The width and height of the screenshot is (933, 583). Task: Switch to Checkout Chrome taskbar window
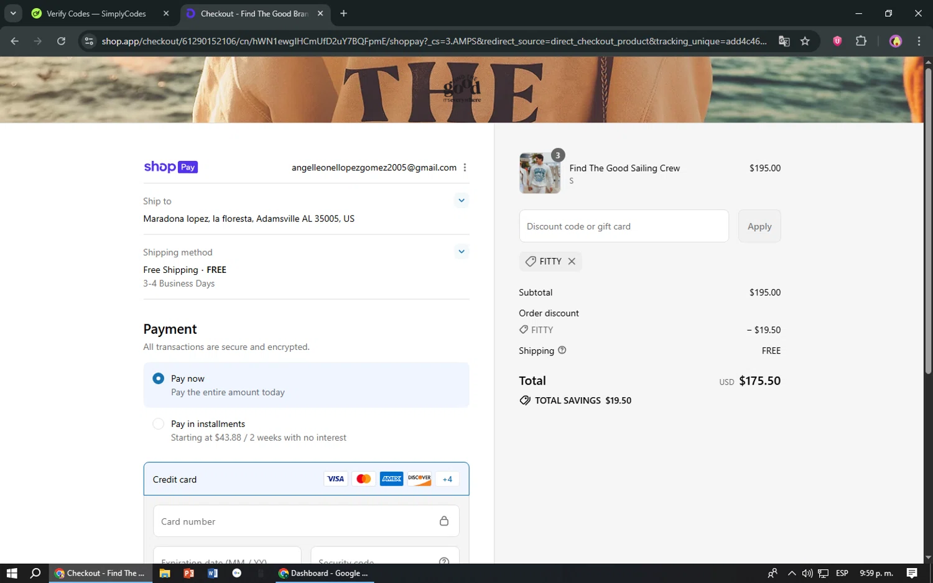point(100,573)
